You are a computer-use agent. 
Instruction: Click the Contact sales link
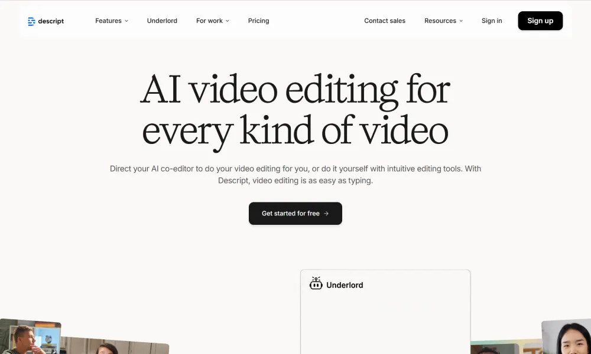385,21
